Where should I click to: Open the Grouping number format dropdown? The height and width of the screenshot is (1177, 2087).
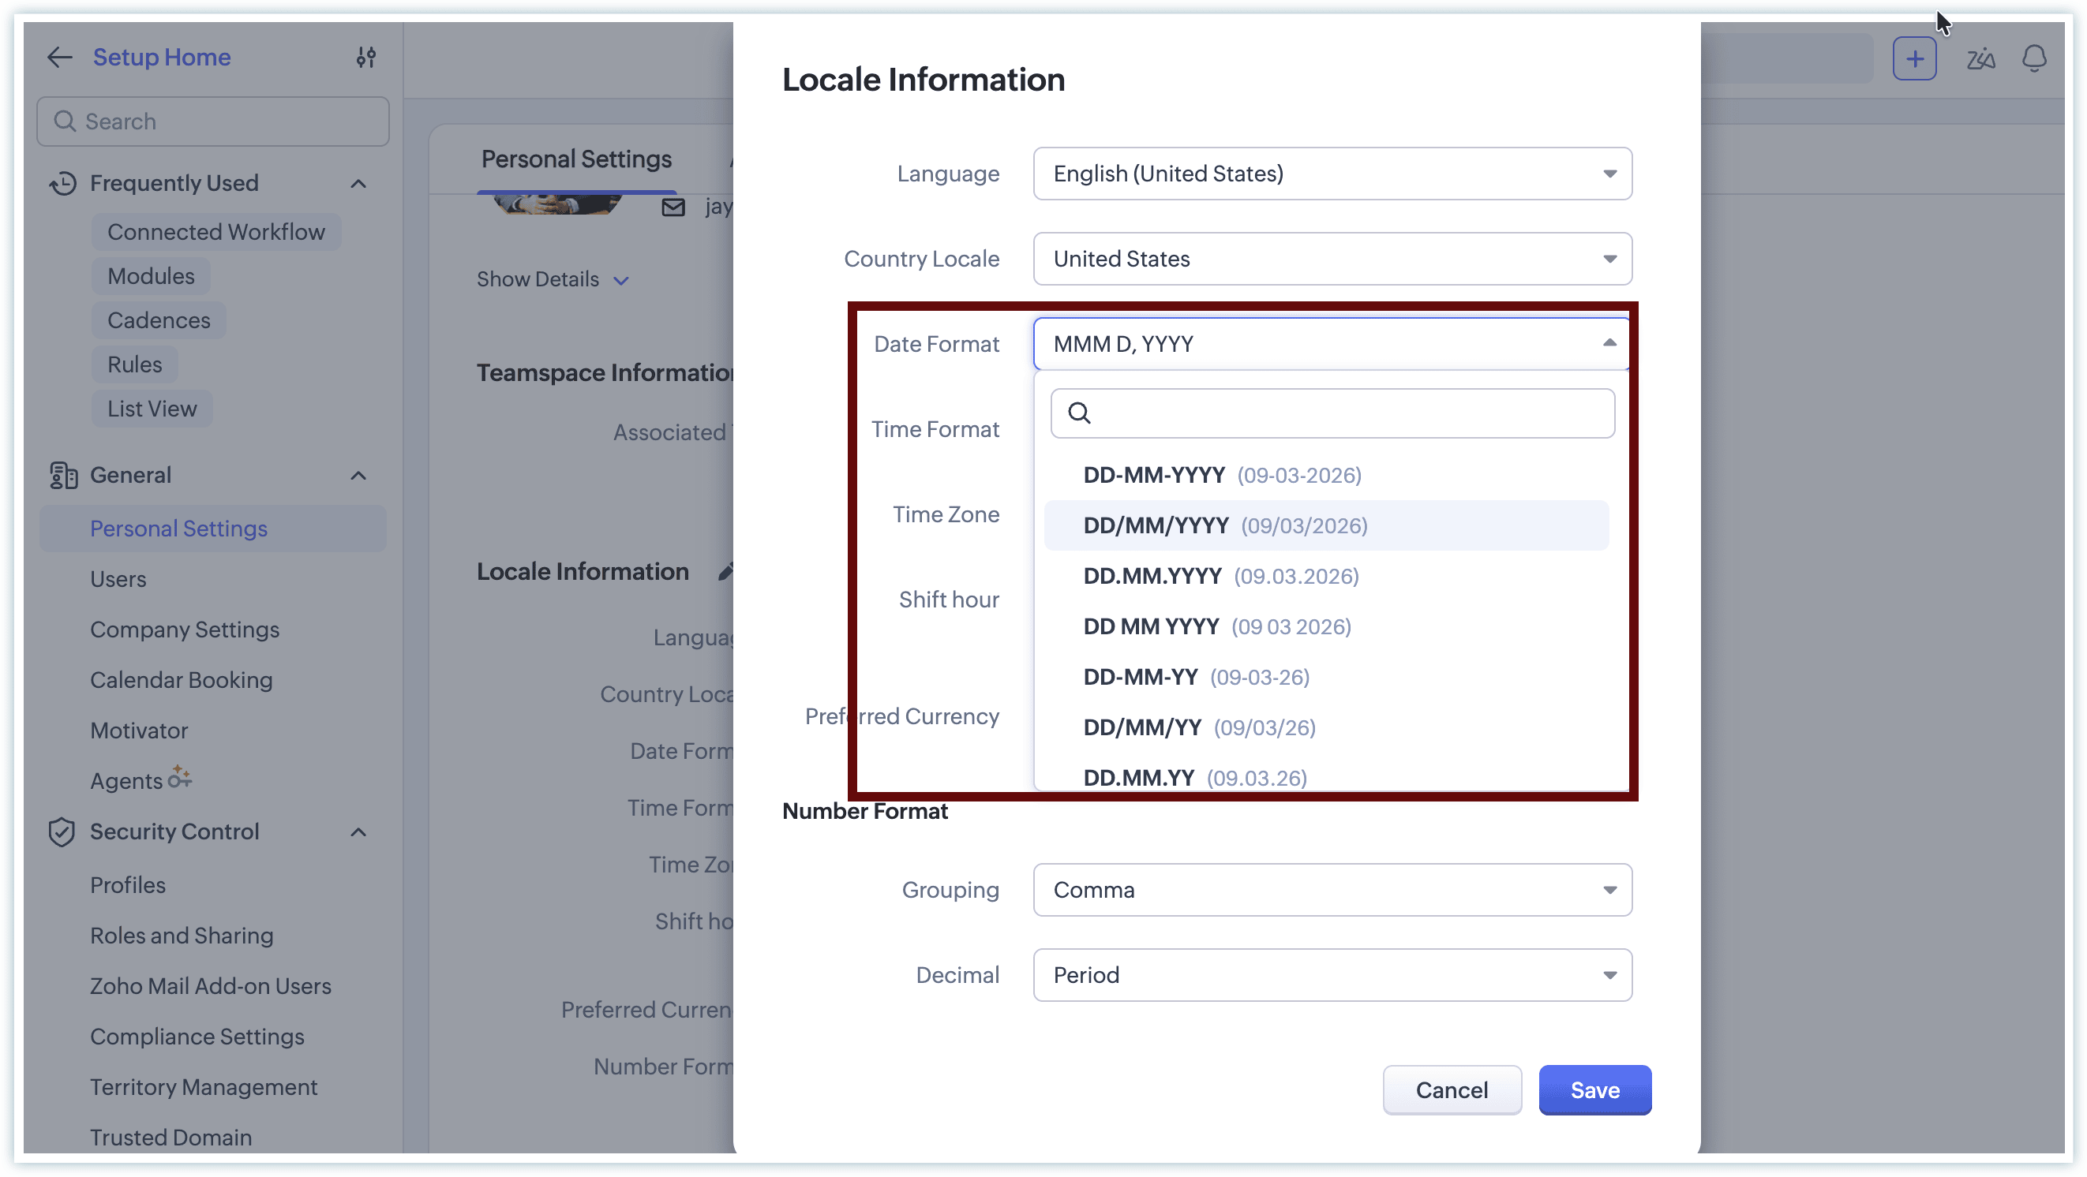point(1332,891)
